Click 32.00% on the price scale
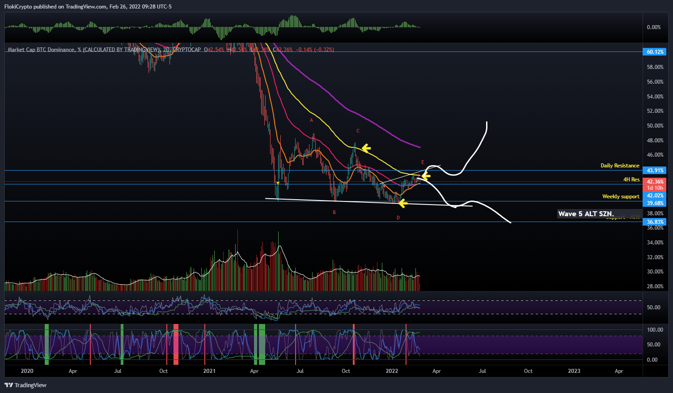This screenshot has height=393, width=673. tap(655, 257)
